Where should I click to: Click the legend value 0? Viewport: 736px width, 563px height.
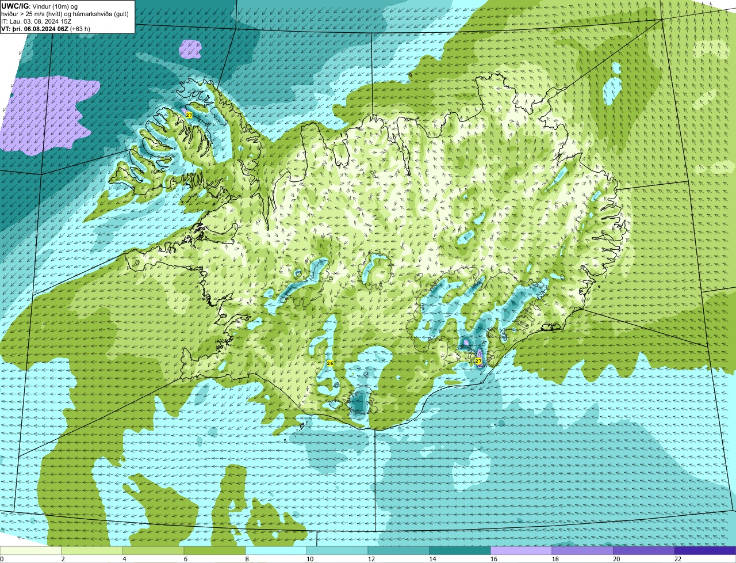(x=2, y=559)
